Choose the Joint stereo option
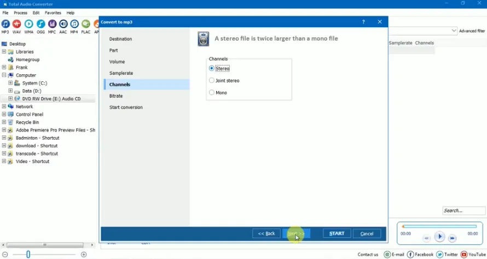The width and height of the screenshot is (487, 259). [x=212, y=81]
